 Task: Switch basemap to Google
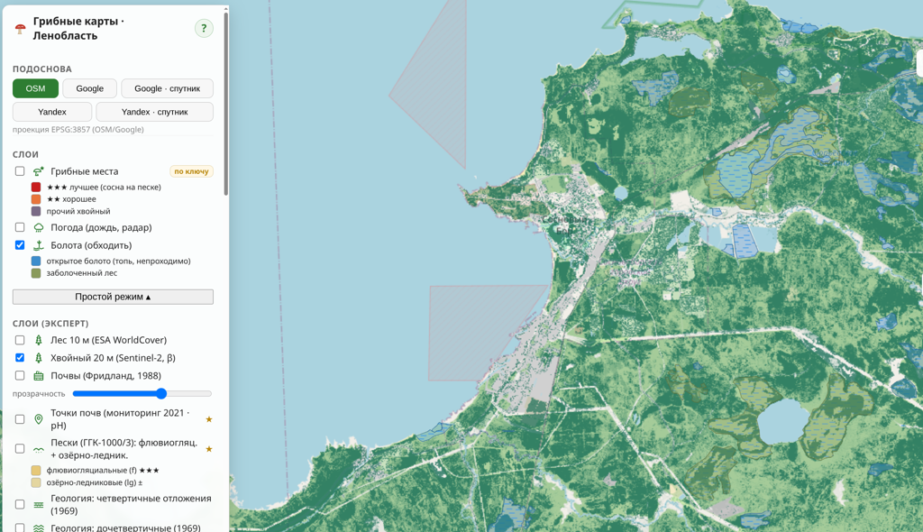coord(89,88)
